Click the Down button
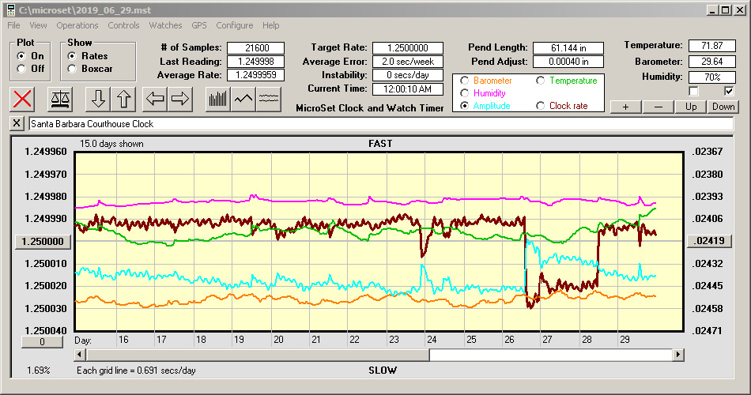This screenshot has height=395, width=751. [x=723, y=107]
